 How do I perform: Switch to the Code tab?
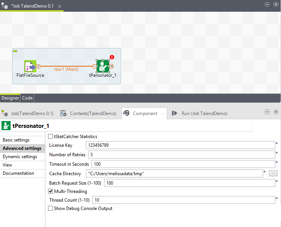coord(27,98)
